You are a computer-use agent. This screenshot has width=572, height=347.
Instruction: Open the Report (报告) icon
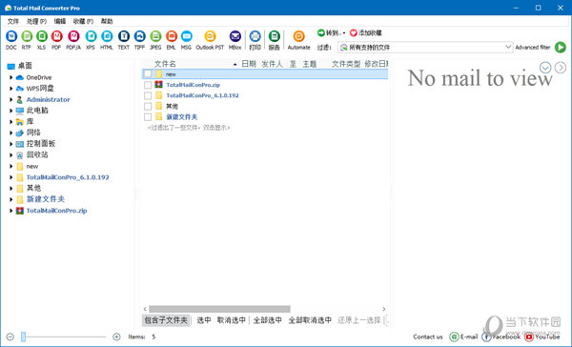coord(274,36)
